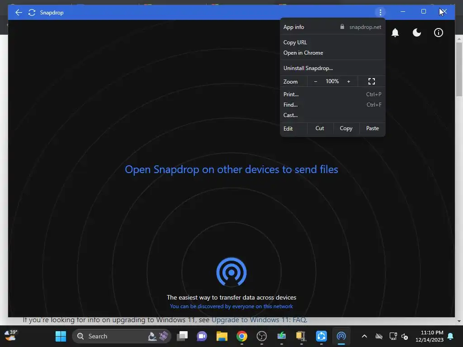
Task: Click Cut in the Edit row
Action: click(x=320, y=128)
